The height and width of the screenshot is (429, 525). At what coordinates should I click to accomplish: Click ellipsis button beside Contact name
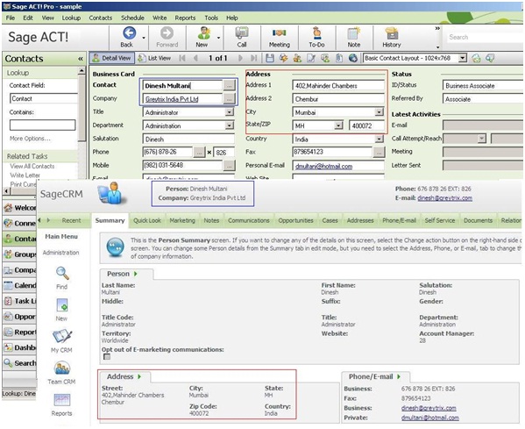(229, 86)
